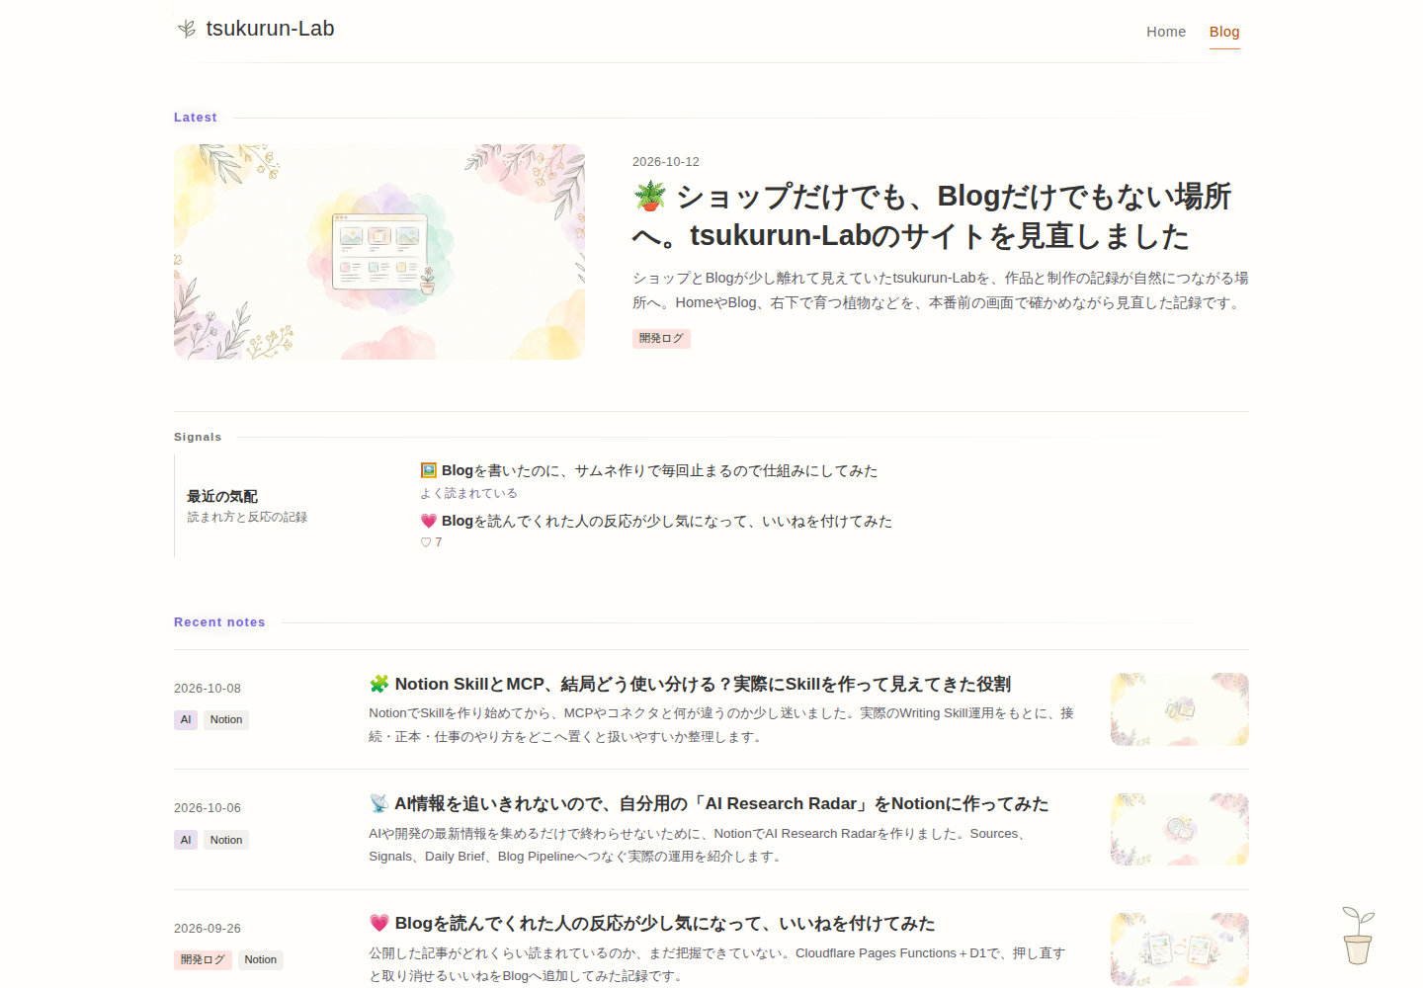The width and height of the screenshot is (1423, 988).
Task: Click the 開発ログ tag on the 2026-09-26 post
Action: pos(203,959)
